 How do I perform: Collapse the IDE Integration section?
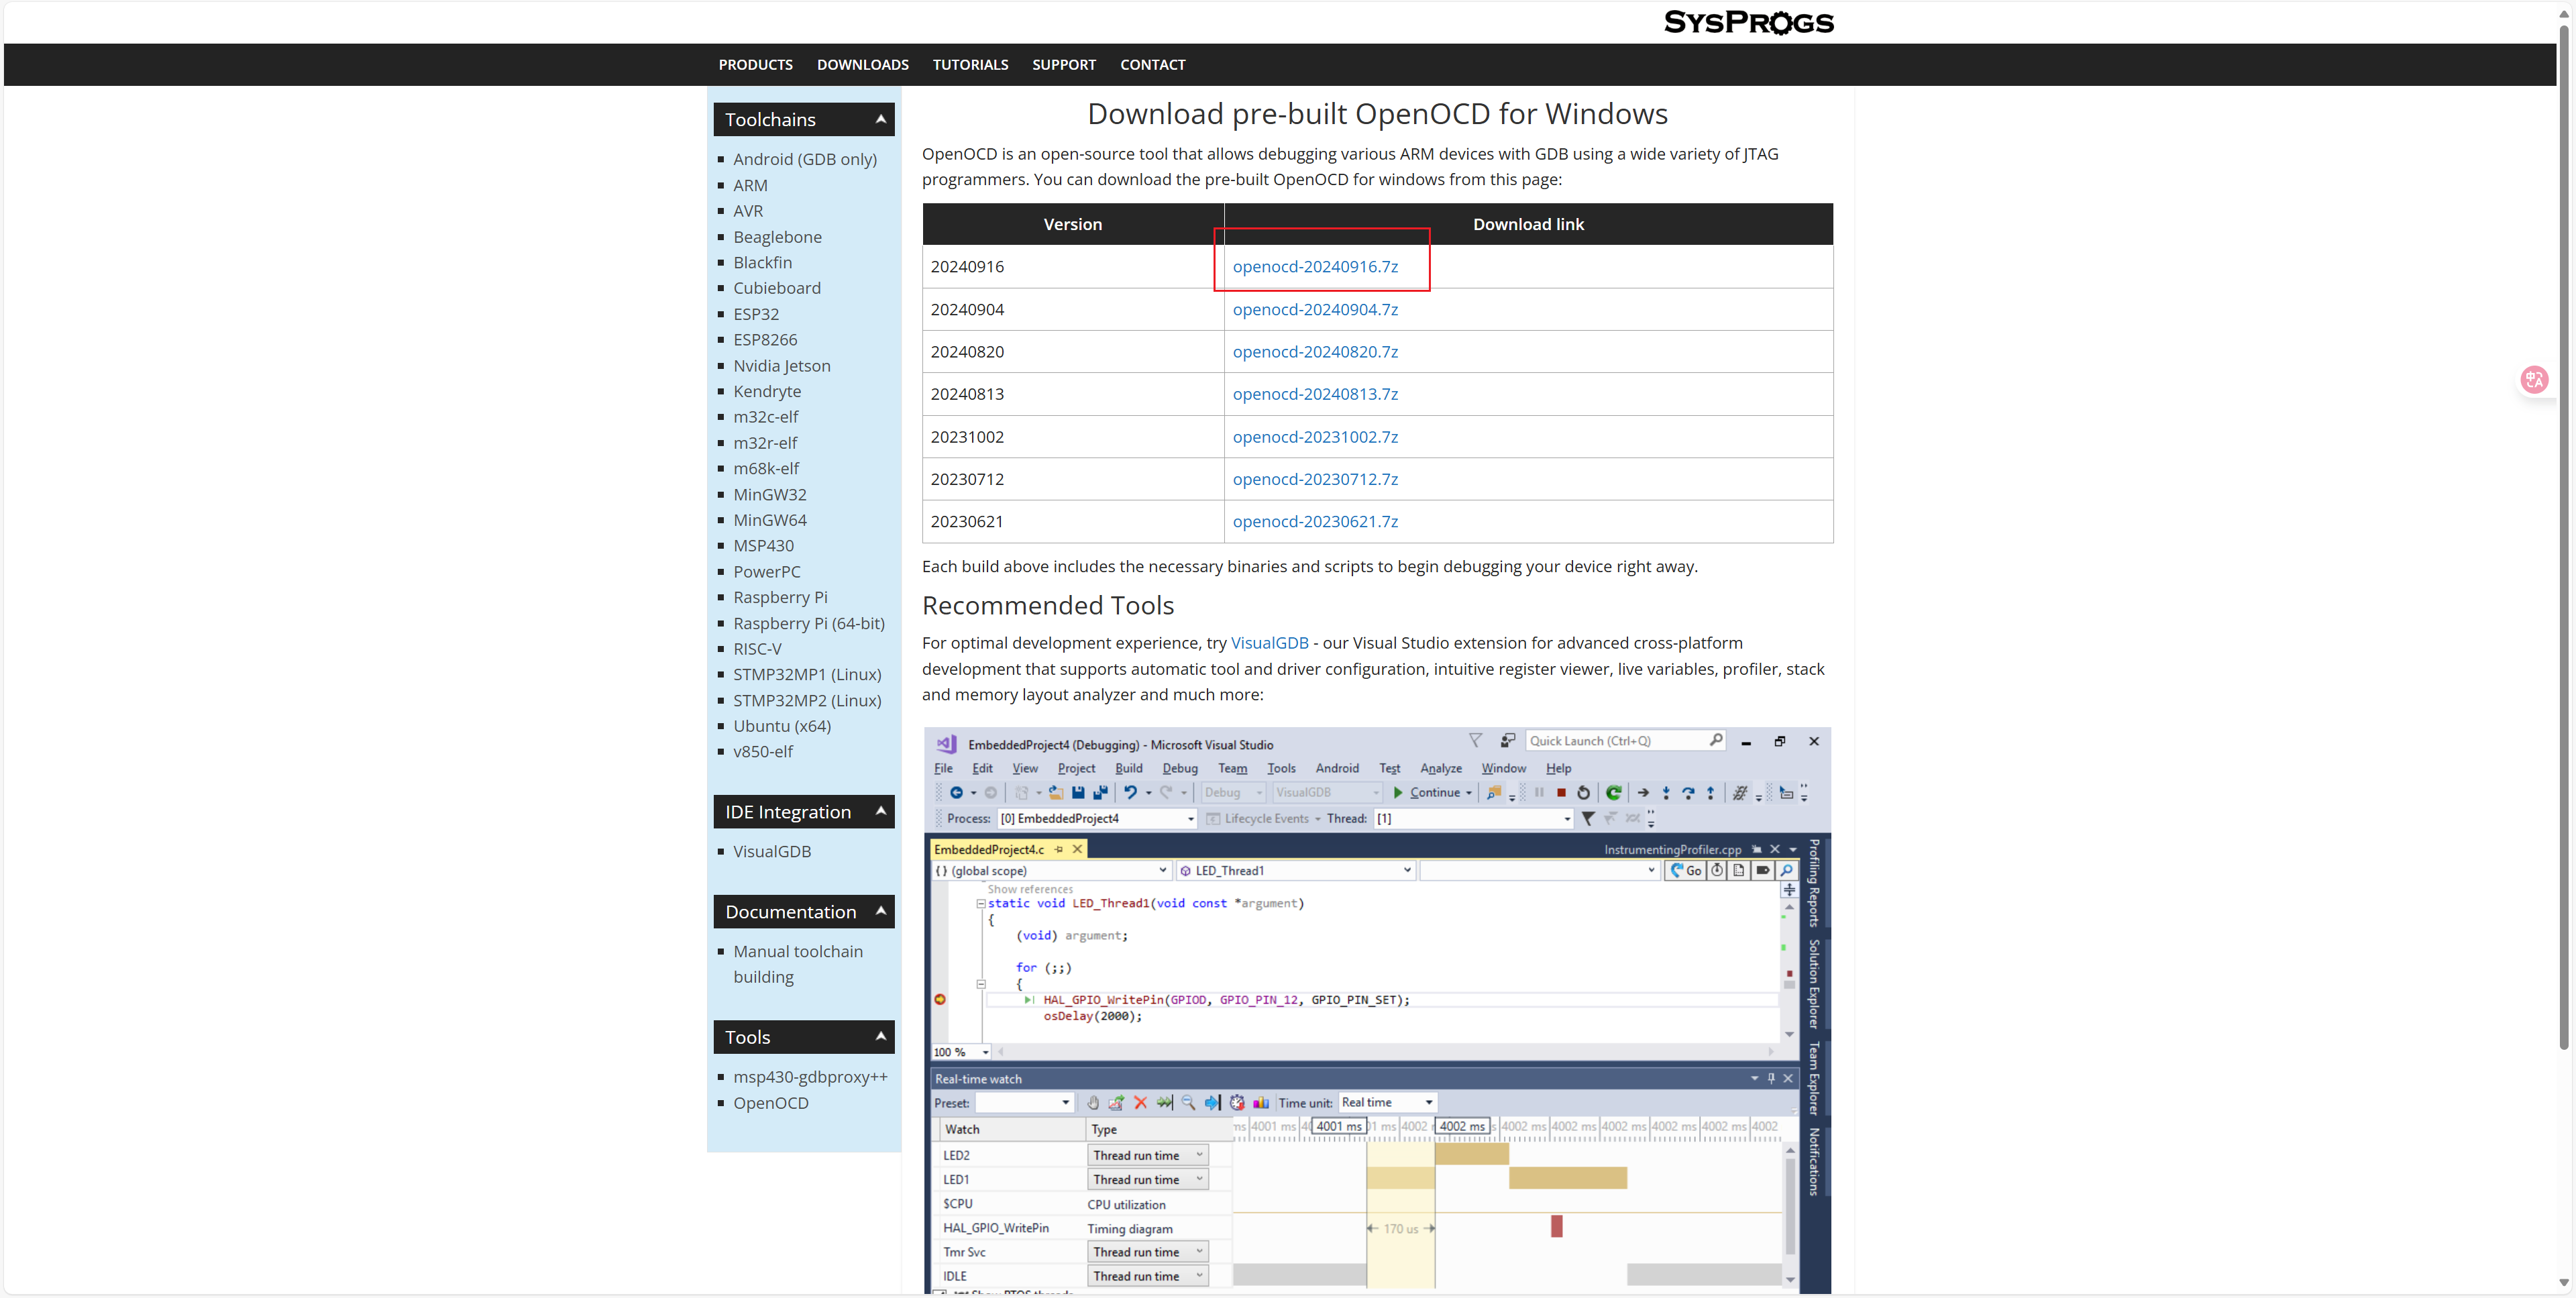coord(880,811)
